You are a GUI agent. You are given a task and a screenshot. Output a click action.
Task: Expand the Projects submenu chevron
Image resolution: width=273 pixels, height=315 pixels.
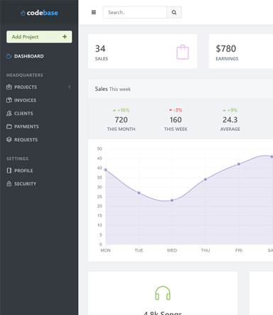click(x=70, y=87)
